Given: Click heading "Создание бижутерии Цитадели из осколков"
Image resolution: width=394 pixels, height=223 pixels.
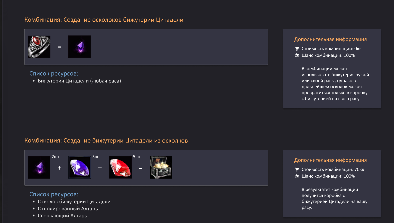Looking at the screenshot, I should [x=106, y=141].
